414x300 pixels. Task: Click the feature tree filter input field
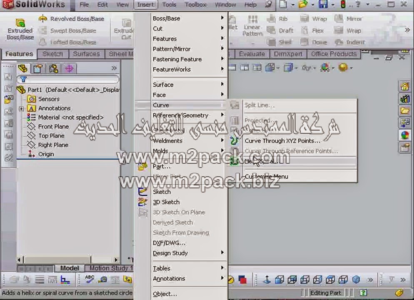point(68,79)
